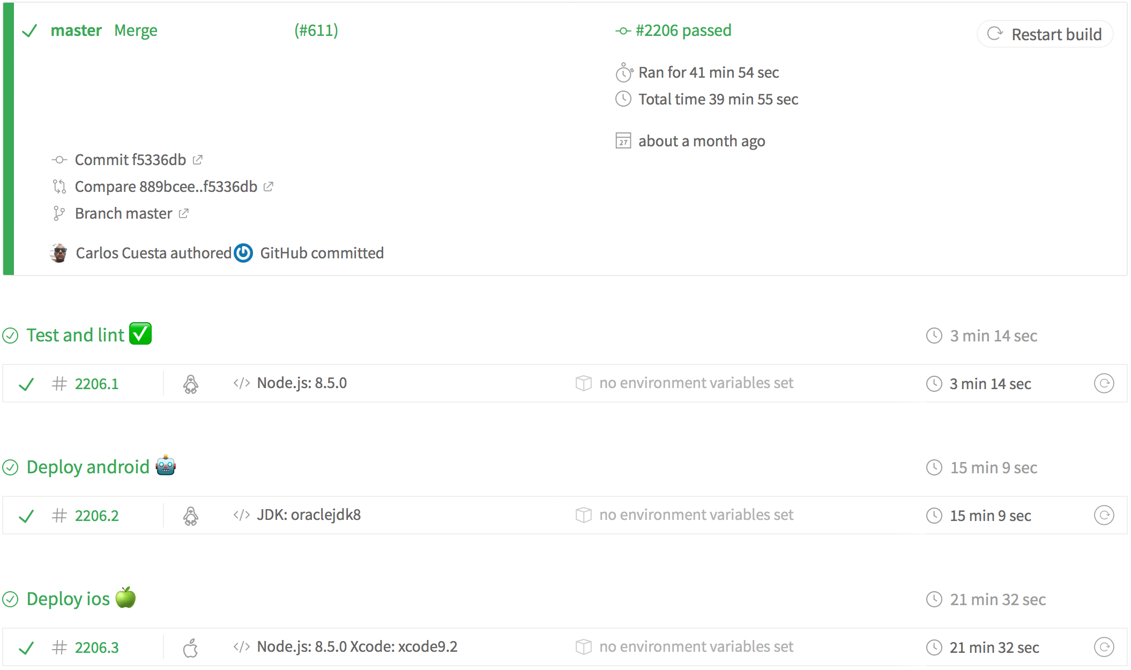Click the external link icon next to Compare 889bcee..f5336db
The width and height of the screenshot is (1131, 670).
click(x=269, y=187)
